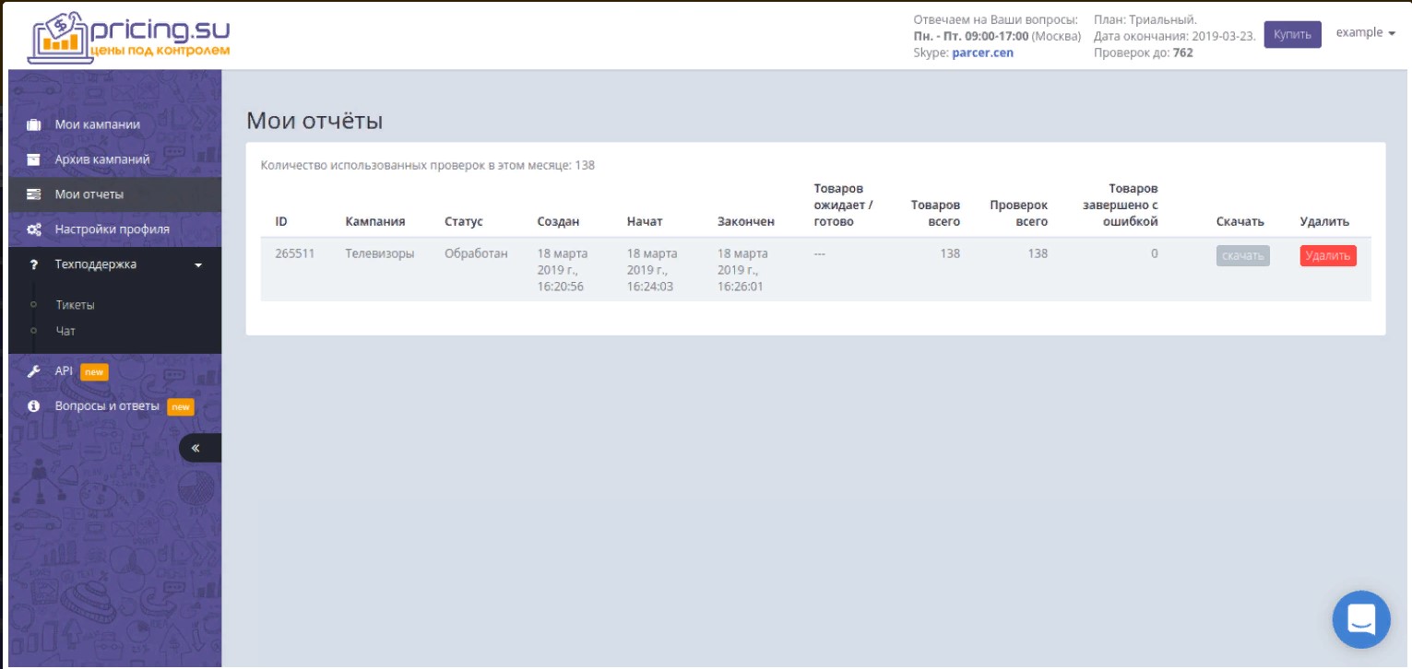
Task: Click the Купить button
Action: pos(1292,34)
